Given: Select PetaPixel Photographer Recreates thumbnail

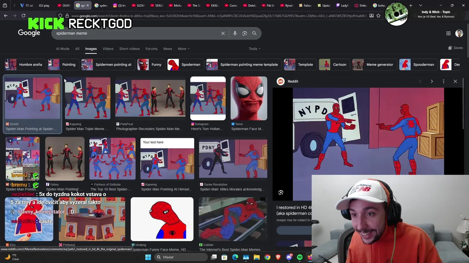Looking at the screenshot, I should (x=150, y=98).
